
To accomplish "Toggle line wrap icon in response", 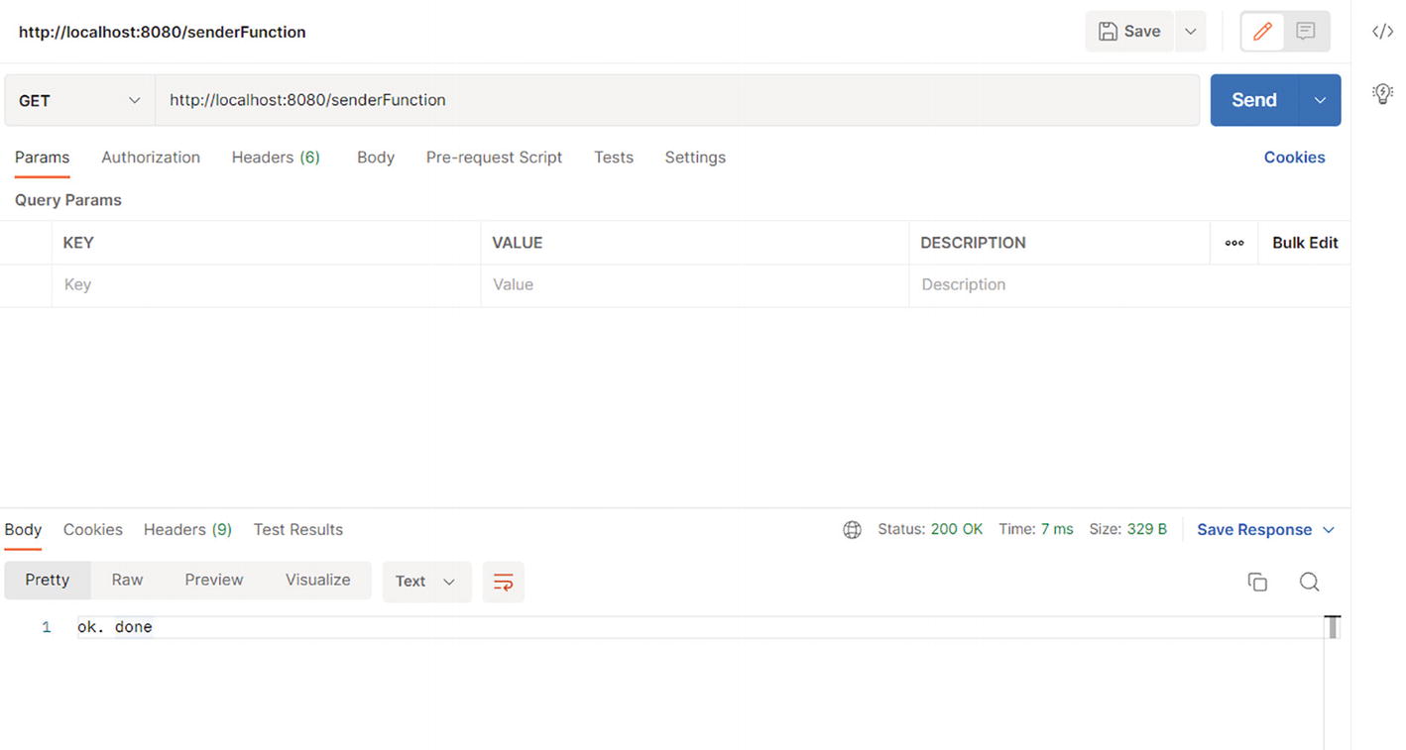I will (503, 582).
